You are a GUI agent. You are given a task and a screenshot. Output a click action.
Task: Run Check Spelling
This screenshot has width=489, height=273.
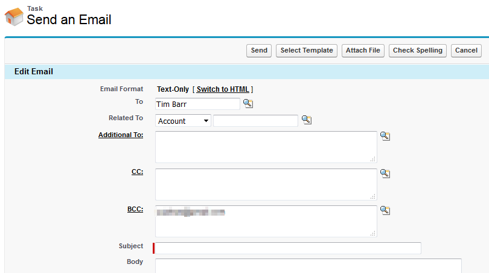418,51
